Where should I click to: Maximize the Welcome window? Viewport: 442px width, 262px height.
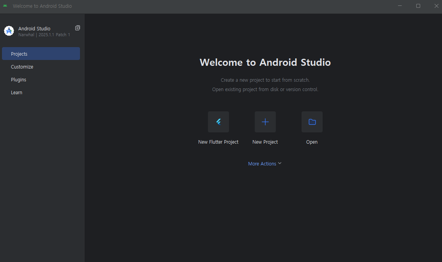[x=418, y=6]
